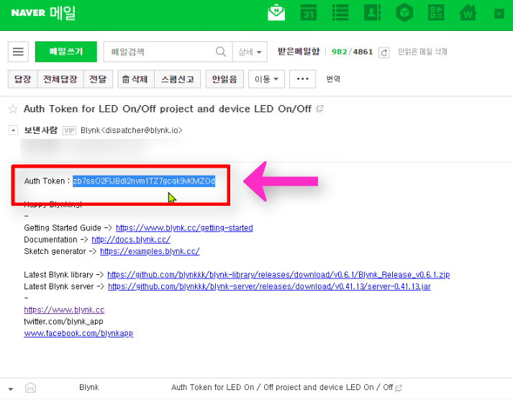Click the 답장 reply button
513x403 pixels.
[x=22, y=79]
